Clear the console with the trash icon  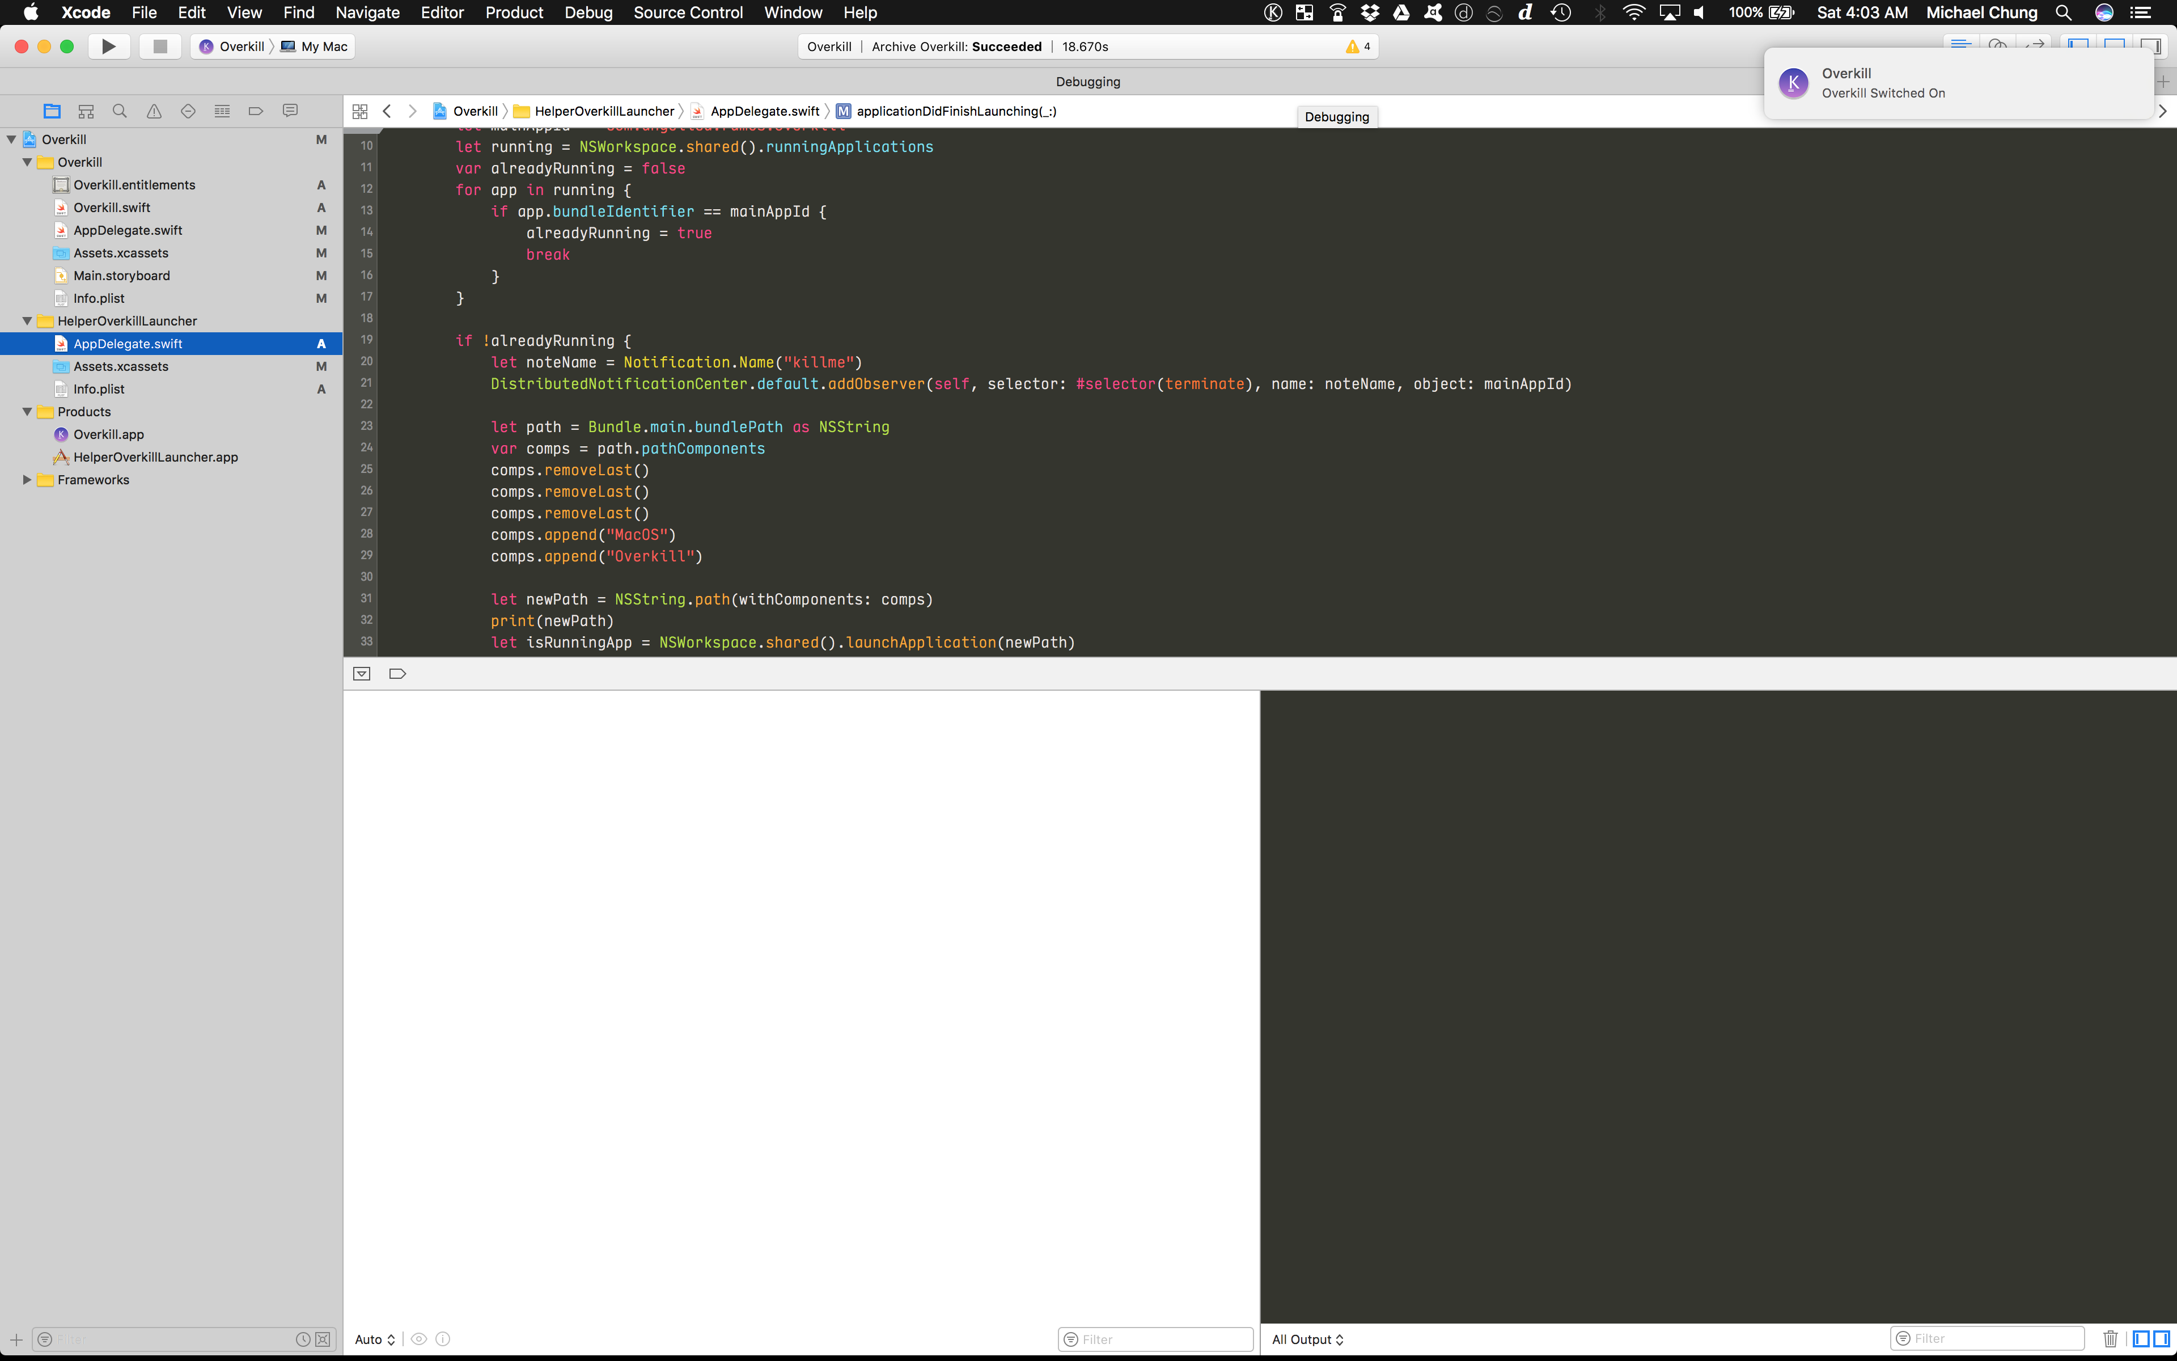[x=2110, y=1338]
